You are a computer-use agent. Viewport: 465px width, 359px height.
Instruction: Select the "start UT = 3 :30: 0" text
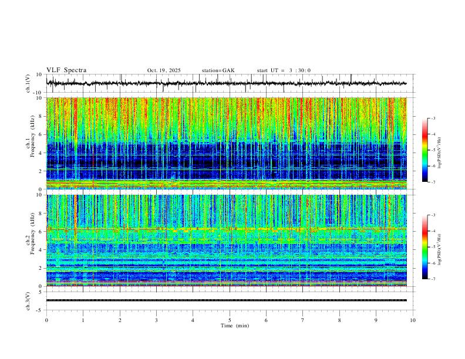point(284,70)
